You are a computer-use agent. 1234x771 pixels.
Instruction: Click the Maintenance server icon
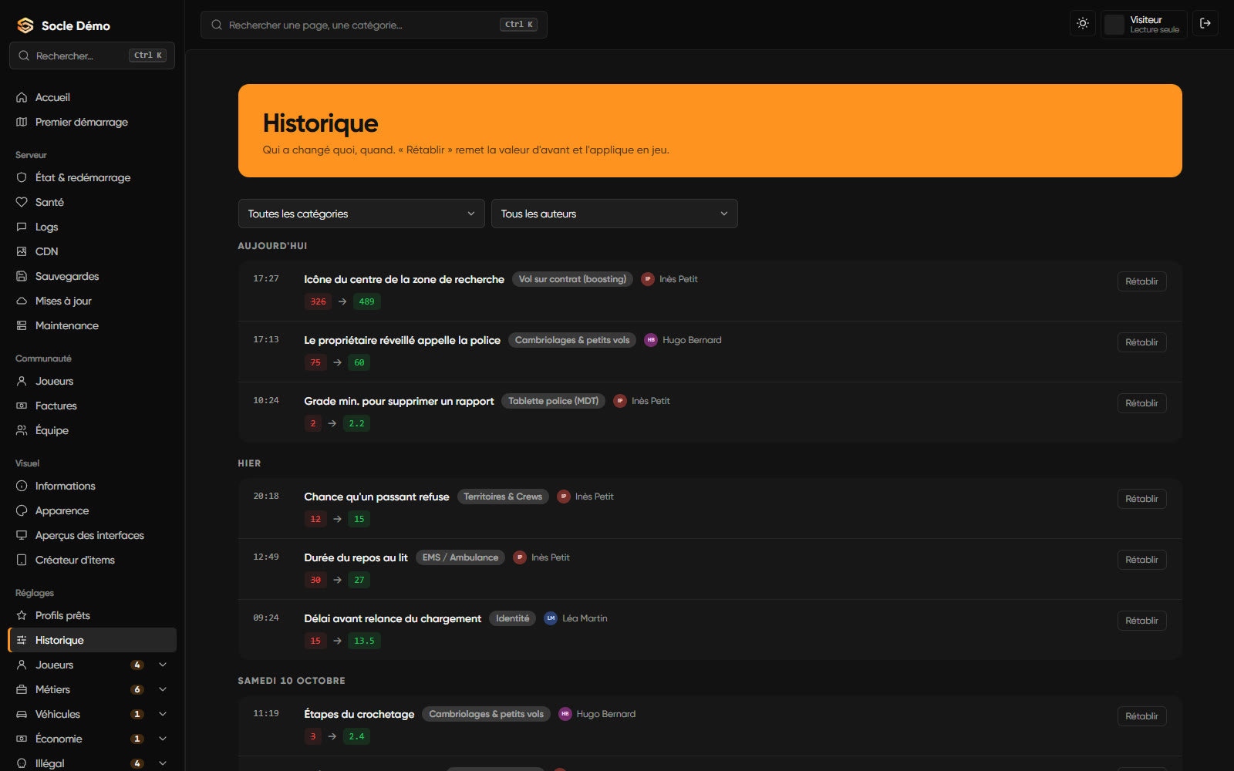pos(22,325)
